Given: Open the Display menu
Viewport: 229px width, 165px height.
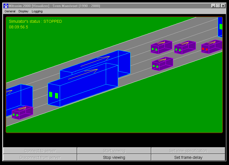Looking at the screenshot, I should (x=23, y=12).
